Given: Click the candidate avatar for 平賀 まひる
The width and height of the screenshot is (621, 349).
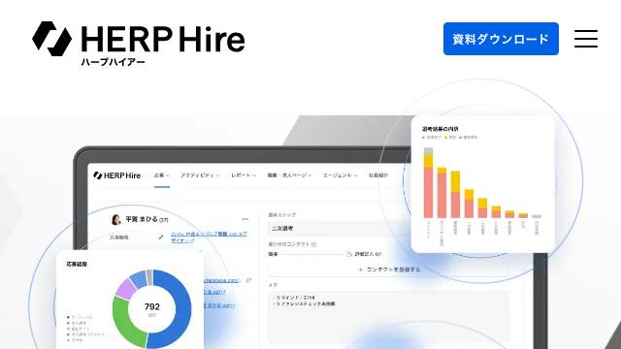Looking at the screenshot, I should point(116,220).
